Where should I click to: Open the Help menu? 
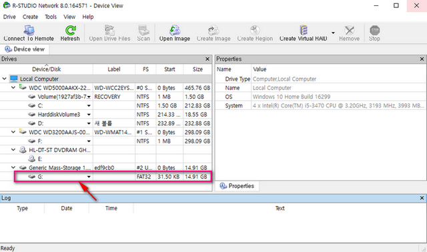coord(88,17)
